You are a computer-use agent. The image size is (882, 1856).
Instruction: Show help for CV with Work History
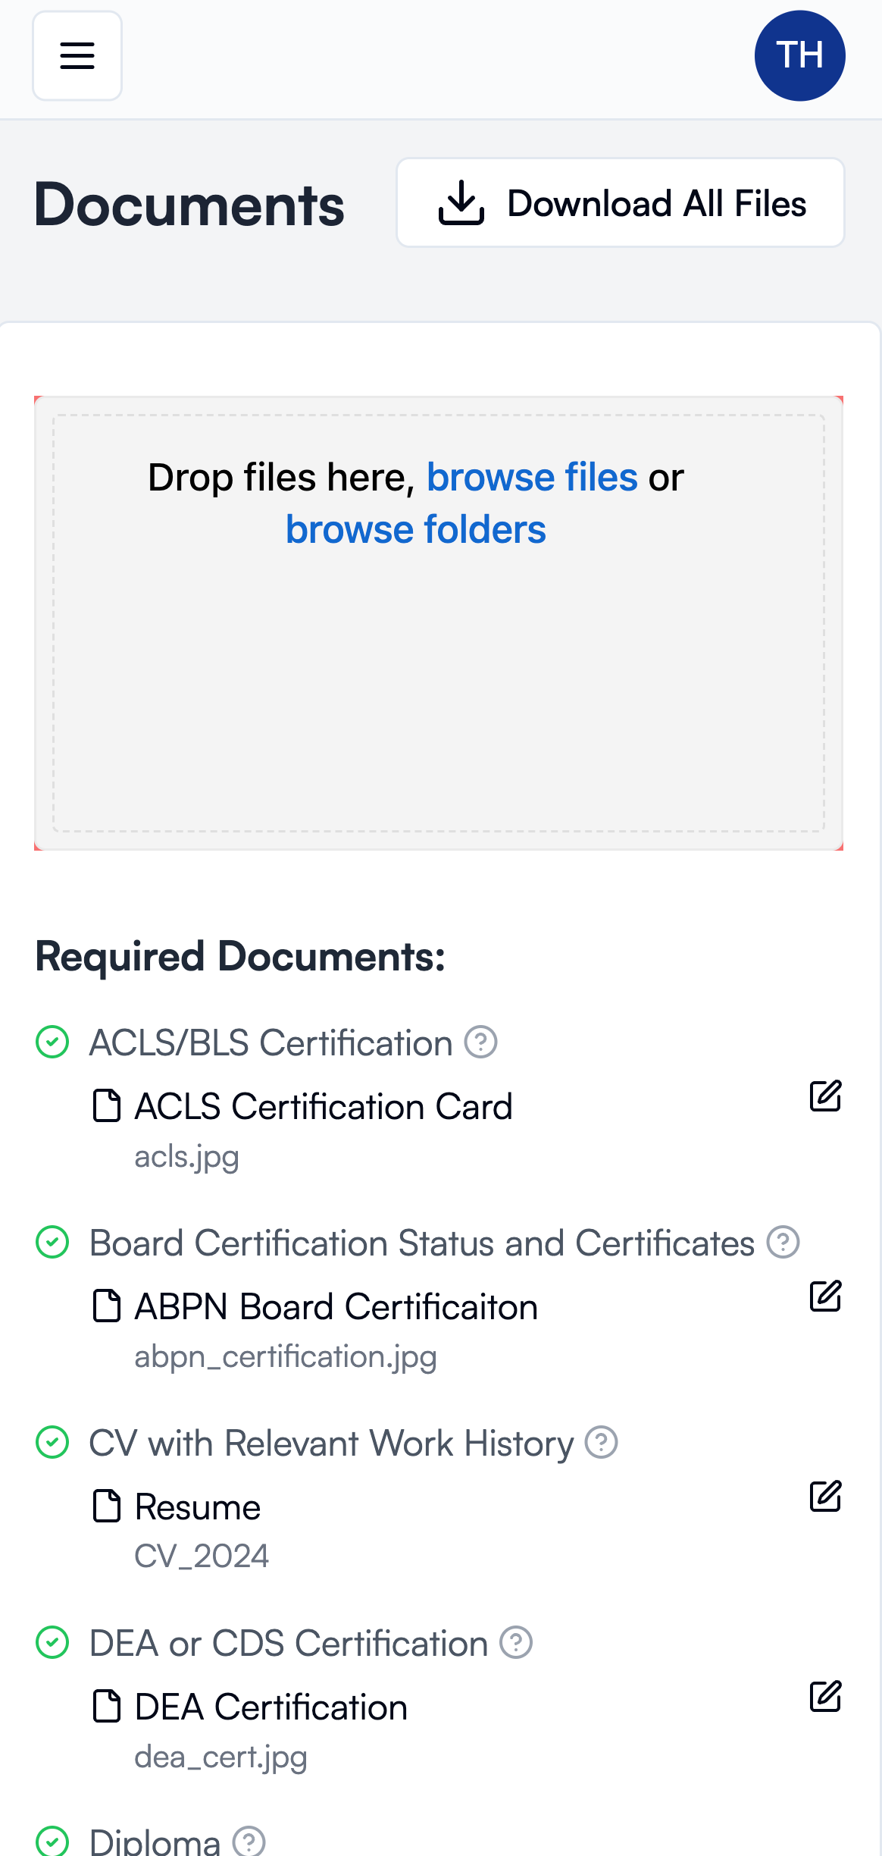[602, 1442]
